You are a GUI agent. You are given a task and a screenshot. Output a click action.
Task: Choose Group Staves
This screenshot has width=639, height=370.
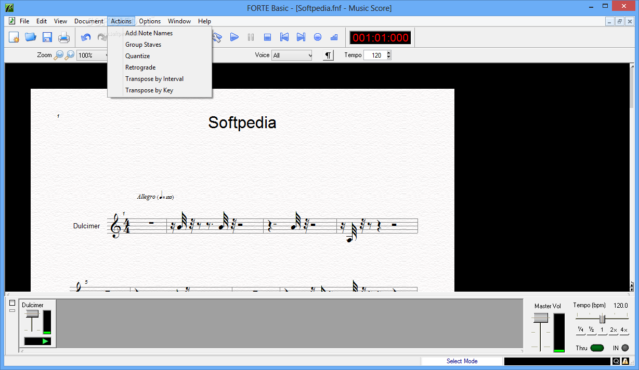(160, 45)
